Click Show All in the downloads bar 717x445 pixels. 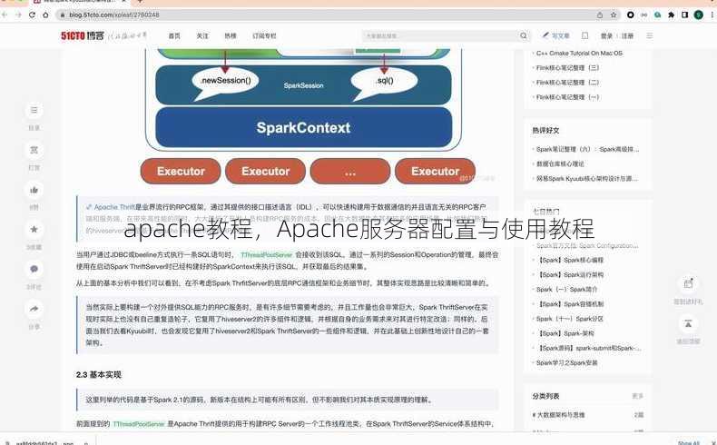[x=689, y=442]
